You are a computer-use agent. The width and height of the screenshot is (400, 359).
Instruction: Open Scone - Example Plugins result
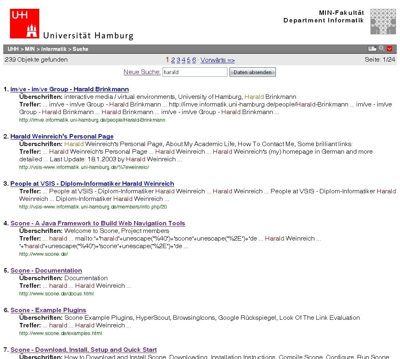[48, 310]
